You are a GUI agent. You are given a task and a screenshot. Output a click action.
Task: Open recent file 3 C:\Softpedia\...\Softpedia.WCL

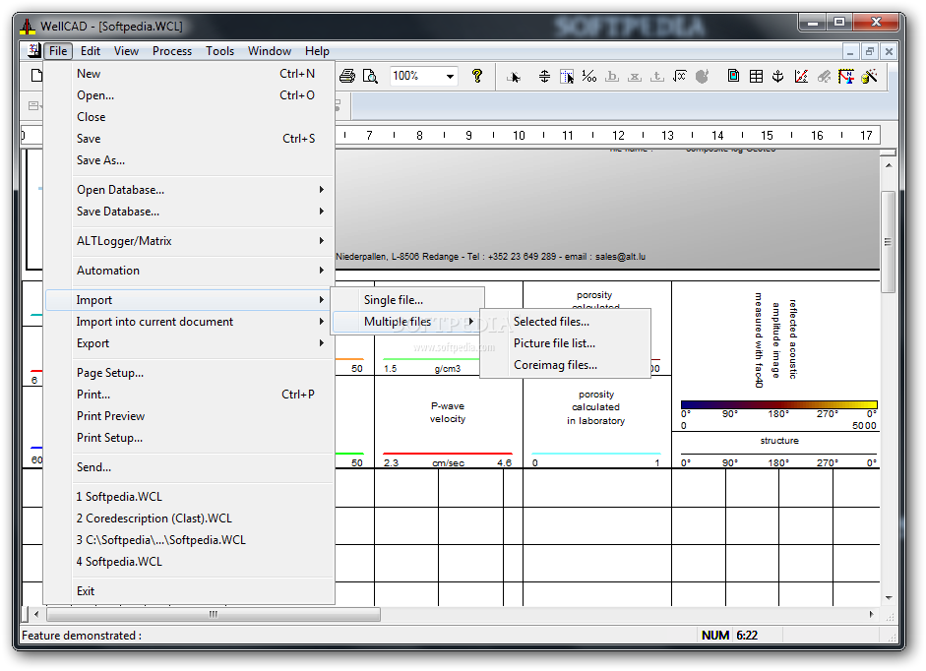(x=190, y=540)
